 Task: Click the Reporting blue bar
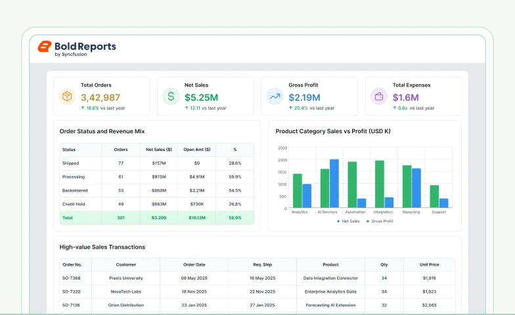click(416, 188)
